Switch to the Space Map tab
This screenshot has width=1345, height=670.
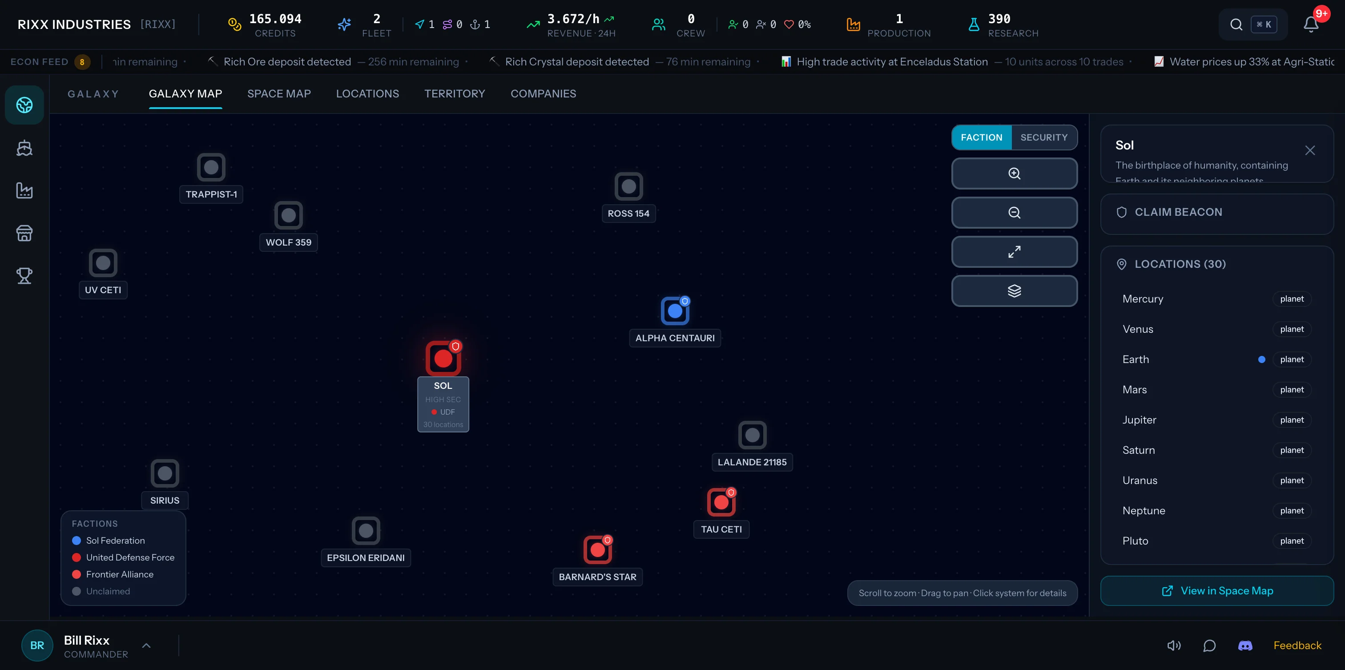pos(279,94)
